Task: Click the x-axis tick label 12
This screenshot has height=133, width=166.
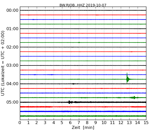Action: 121,123
